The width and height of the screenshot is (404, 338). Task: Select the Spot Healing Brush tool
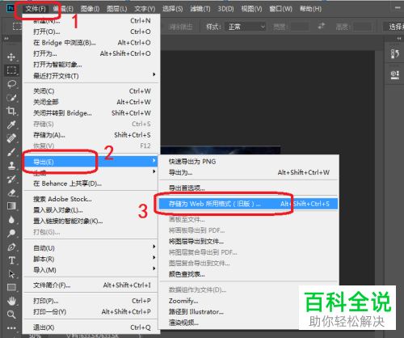(11, 138)
